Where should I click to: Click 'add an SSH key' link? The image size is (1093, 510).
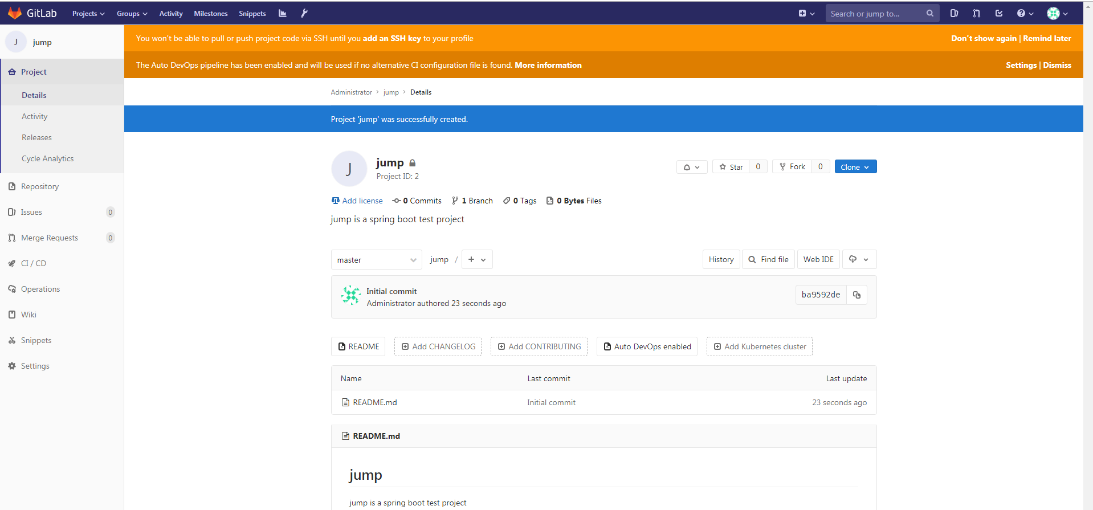392,38
